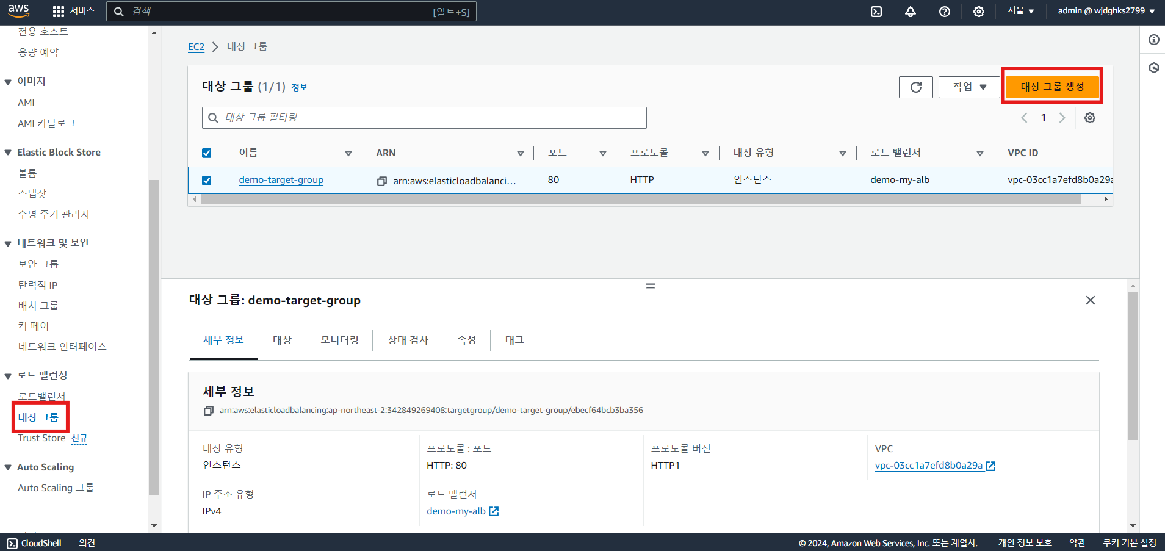
Task: Open 의견 feedback in the footer
Action: (87, 543)
